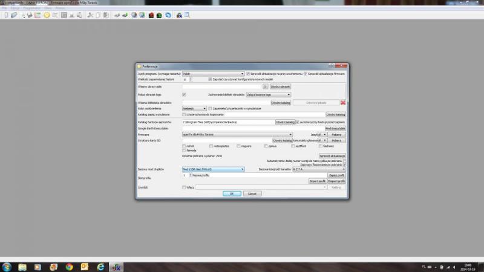Toggle the Sprawdź aktualizacje firmware checkbox
Screen dimensions: 484x272
[x=306, y=74]
